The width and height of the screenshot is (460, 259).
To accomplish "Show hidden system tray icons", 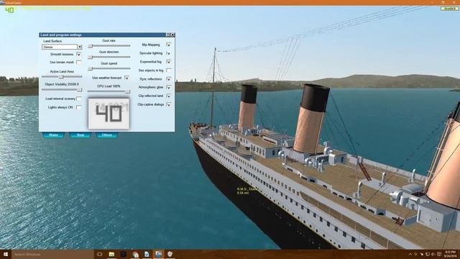I will click(410, 254).
